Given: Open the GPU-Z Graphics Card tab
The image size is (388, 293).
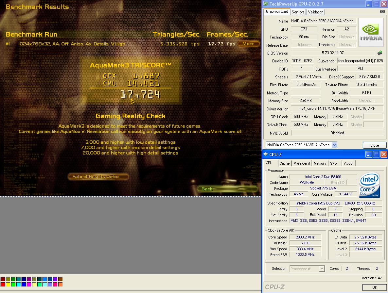Looking at the screenshot, I should [277, 11].
